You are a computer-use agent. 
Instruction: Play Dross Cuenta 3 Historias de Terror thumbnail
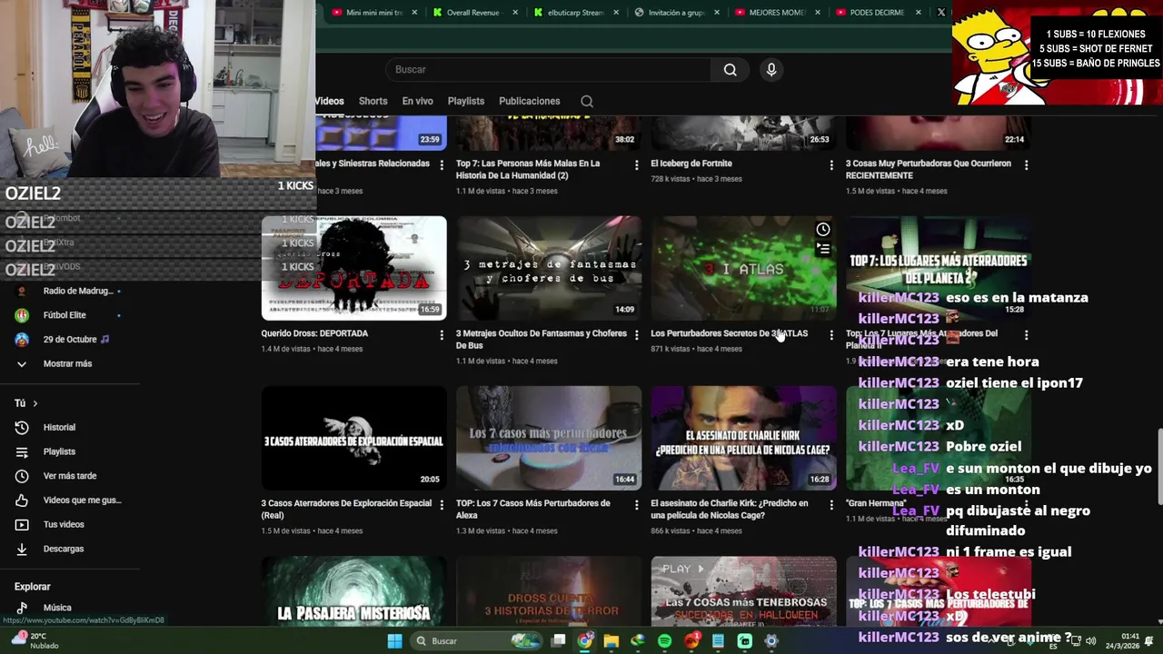point(549,591)
